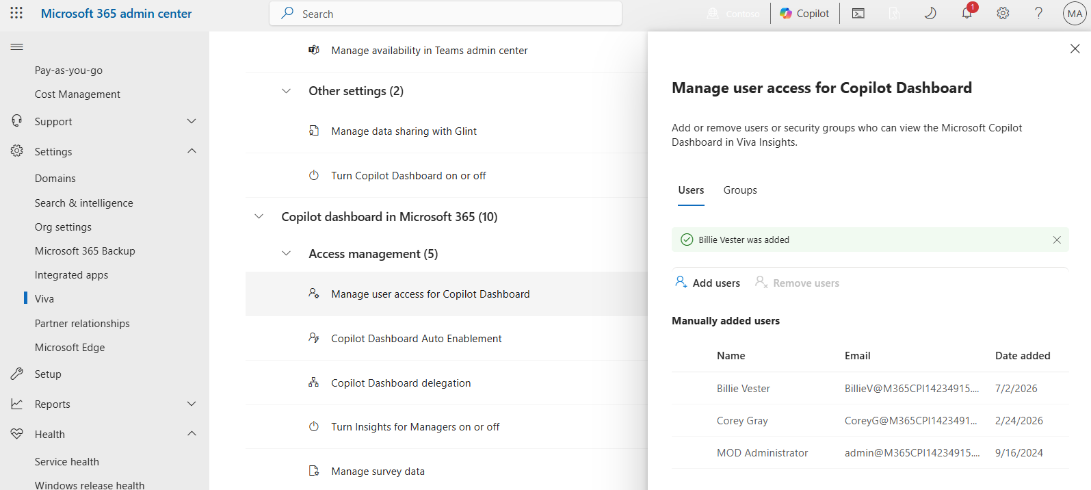1091x490 pixels.
Task: Dismiss the Billie Vester was added message
Action: pyautogui.click(x=1057, y=240)
